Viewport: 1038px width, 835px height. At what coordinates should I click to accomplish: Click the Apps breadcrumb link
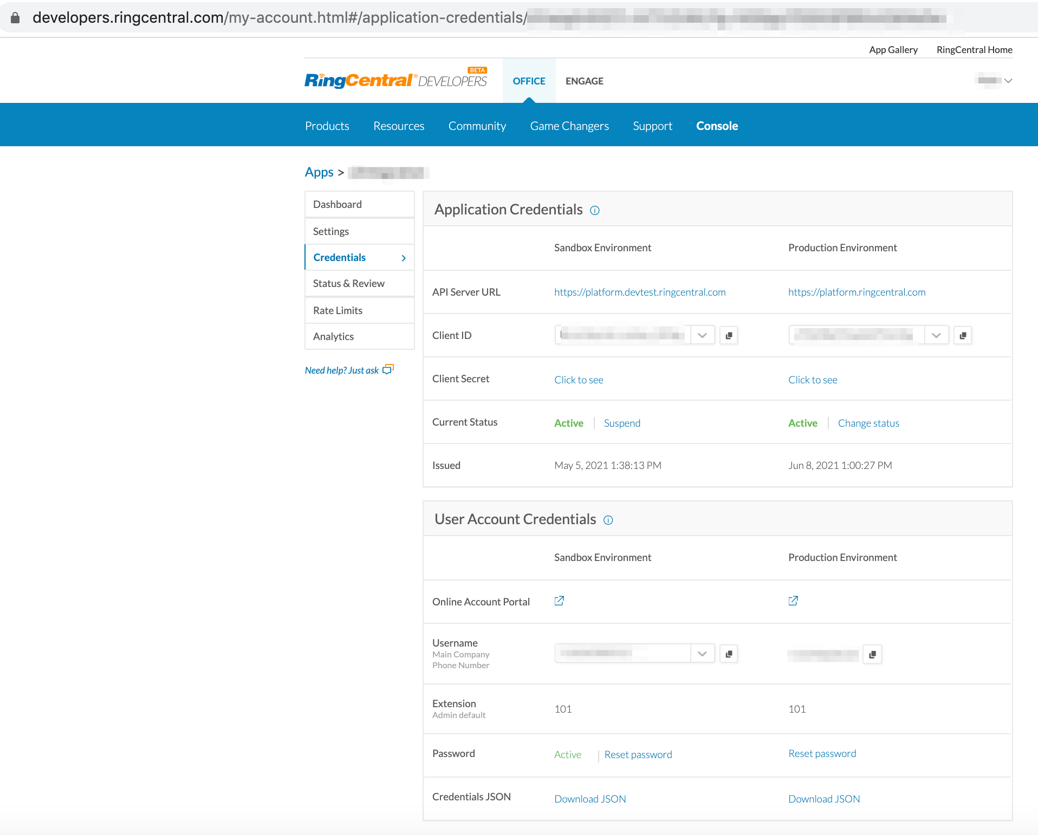click(319, 172)
